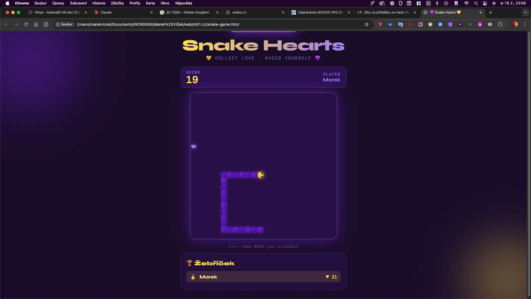Open Chrome's three-dot menu
The width and height of the screenshot is (531, 299).
525,24
